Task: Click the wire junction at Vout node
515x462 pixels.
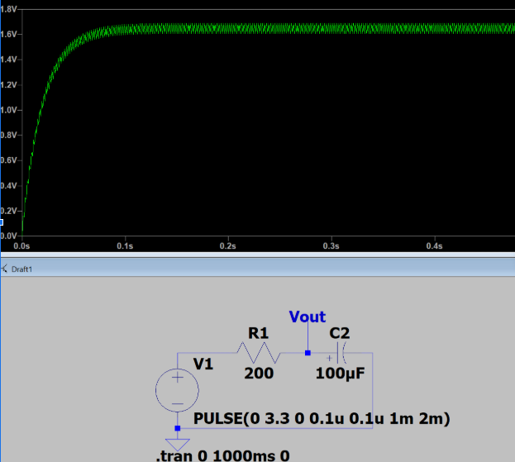Action: 308,353
